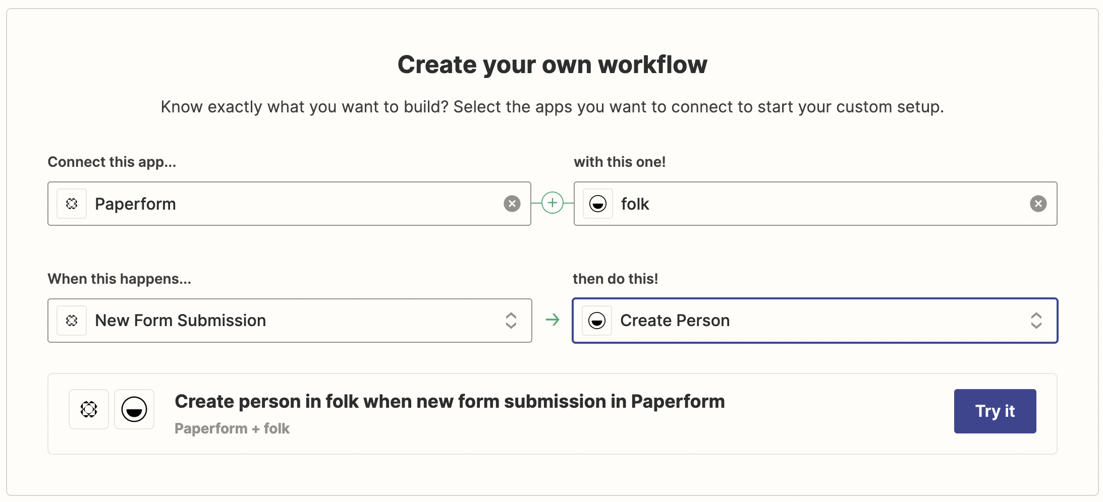Viewport: 1103px width, 502px height.
Task: Click the 'then do this!' label
Action: click(x=616, y=279)
